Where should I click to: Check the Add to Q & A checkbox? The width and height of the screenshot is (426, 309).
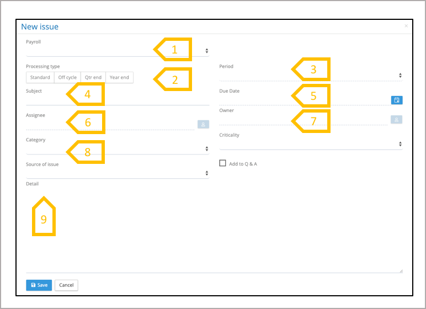coord(223,163)
